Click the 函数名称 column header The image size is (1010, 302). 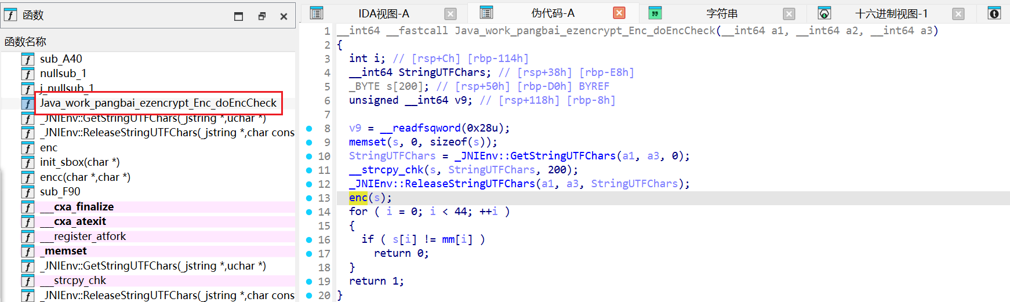(26, 42)
